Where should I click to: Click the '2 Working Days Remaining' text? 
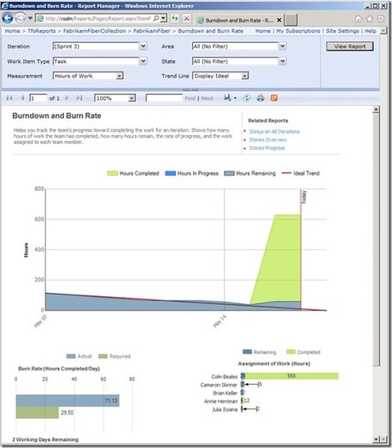pyautogui.click(x=46, y=439)
